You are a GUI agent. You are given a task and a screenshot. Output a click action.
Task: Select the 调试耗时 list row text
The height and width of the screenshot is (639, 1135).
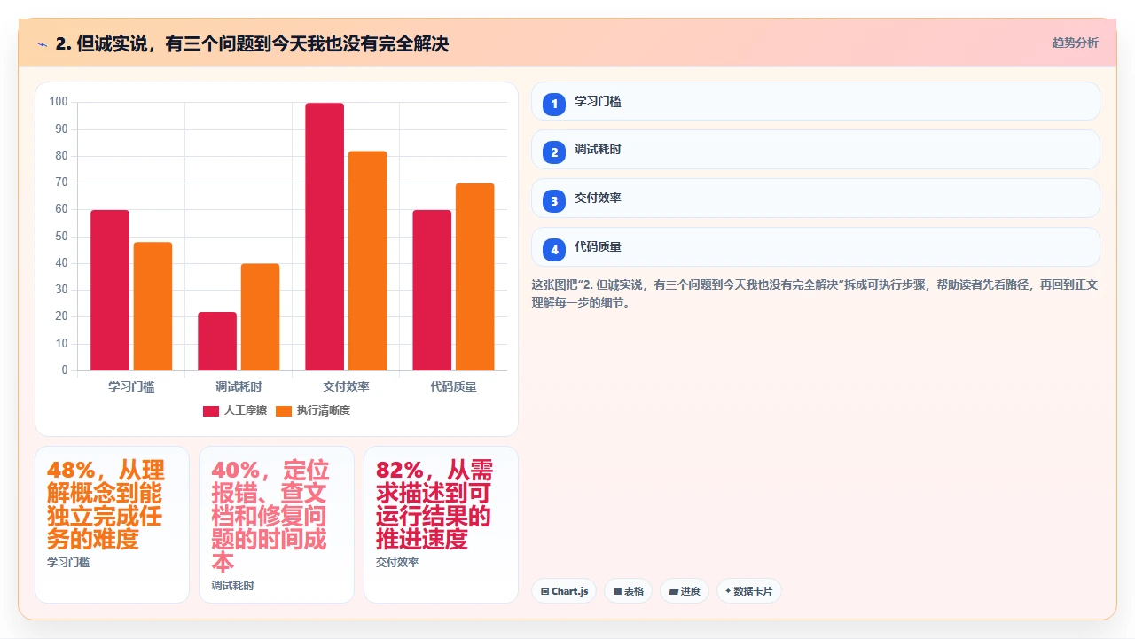[x=598, y=150]
